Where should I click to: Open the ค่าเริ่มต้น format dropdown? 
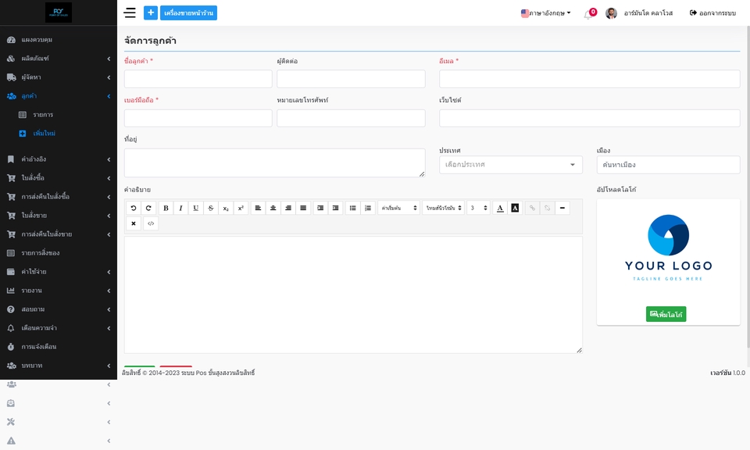click(399, 208)
